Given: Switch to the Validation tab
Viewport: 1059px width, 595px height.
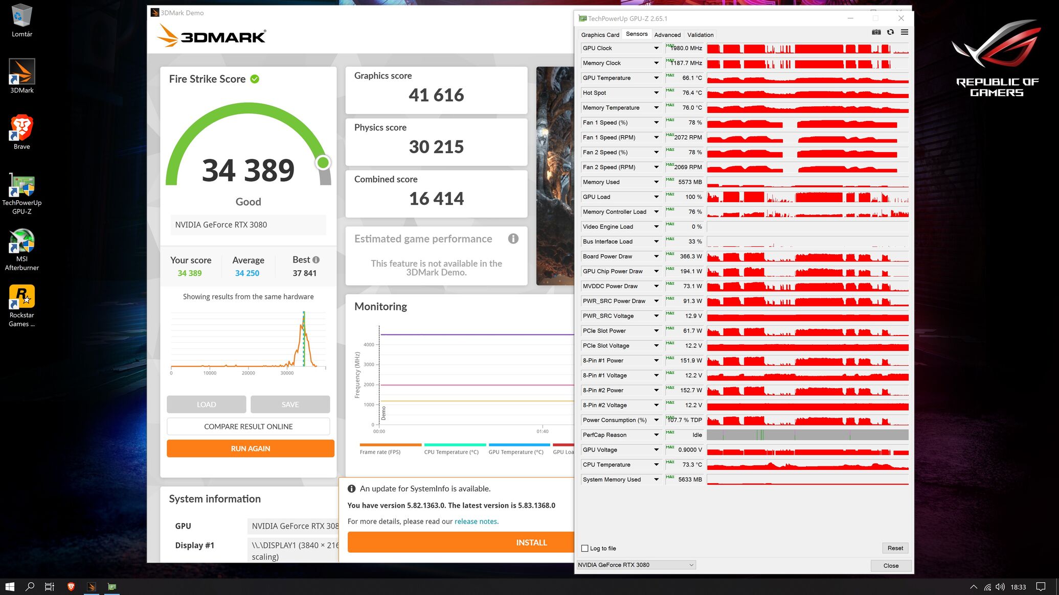Looking at the screenshot, I should (700, 35).
